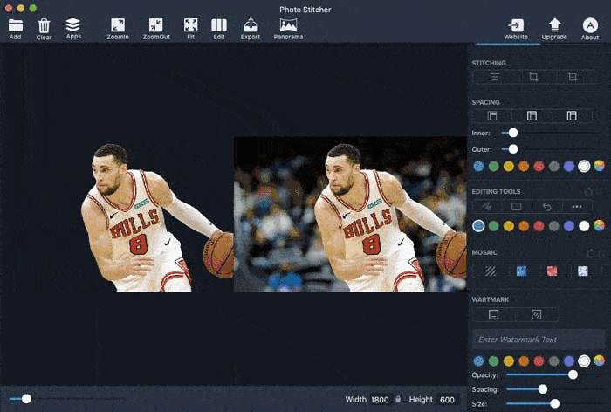611x412 pixels.
Task: Select the rectangle shape editing tool
Action: pos(517,207)
